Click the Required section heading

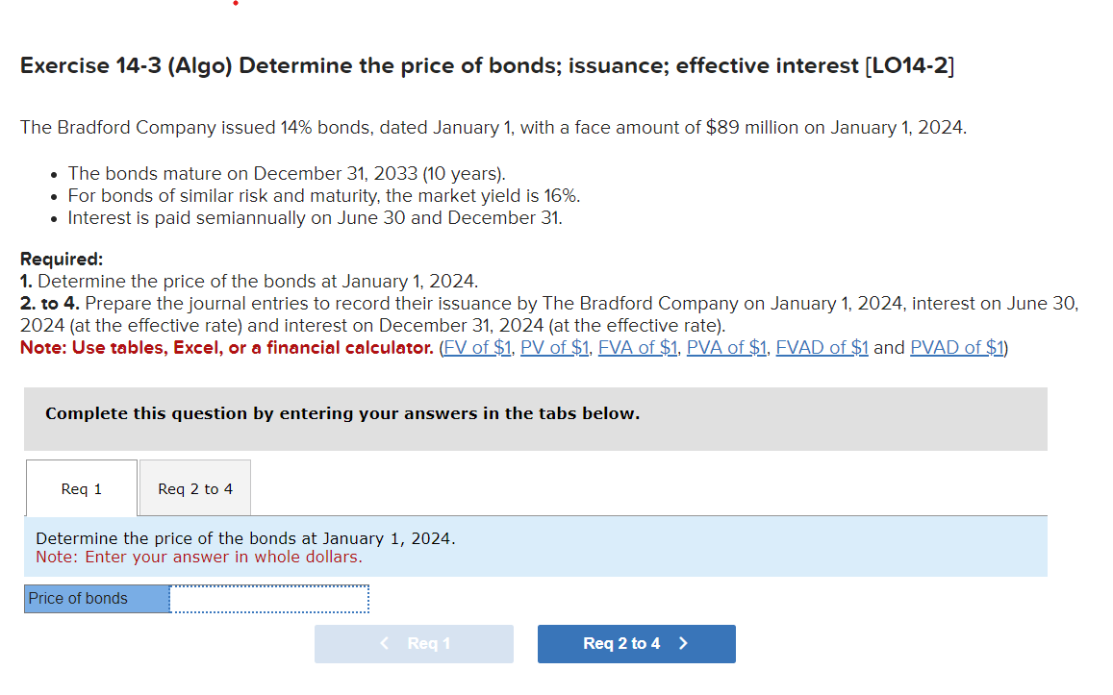(x=61, y=259)
